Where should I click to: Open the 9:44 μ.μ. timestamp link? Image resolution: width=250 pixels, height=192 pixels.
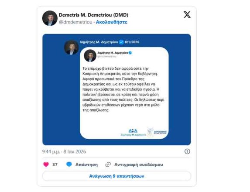tap(64, 151)
